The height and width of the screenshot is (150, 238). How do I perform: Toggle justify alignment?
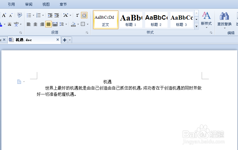[x=48, y=24]
